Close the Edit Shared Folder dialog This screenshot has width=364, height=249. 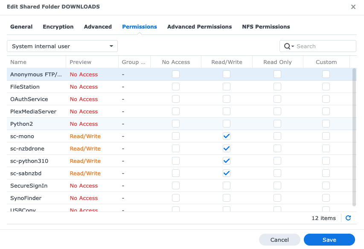[353, 7]
